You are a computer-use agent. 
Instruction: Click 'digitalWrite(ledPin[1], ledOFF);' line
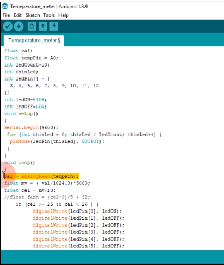point(79,218)
